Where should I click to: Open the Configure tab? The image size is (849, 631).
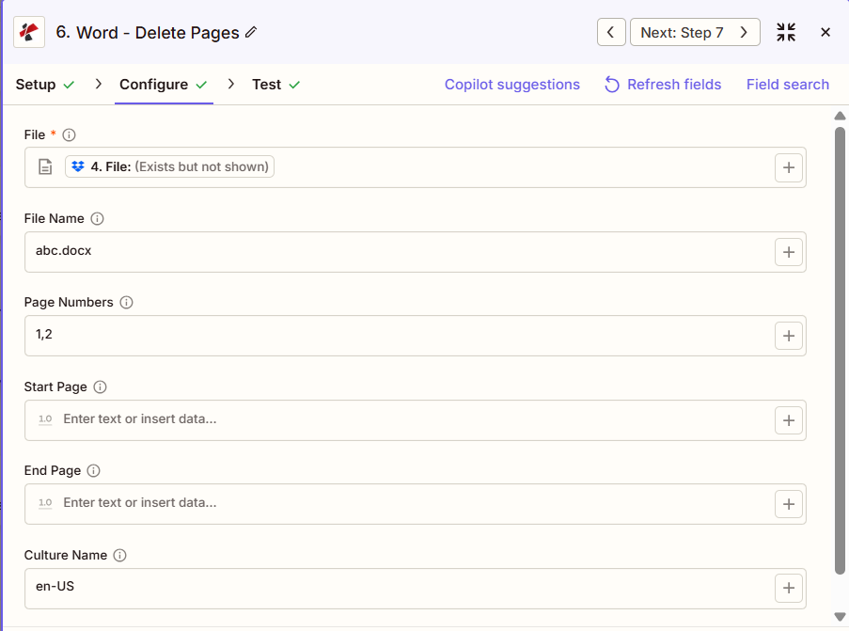click(x=164, y=85)
